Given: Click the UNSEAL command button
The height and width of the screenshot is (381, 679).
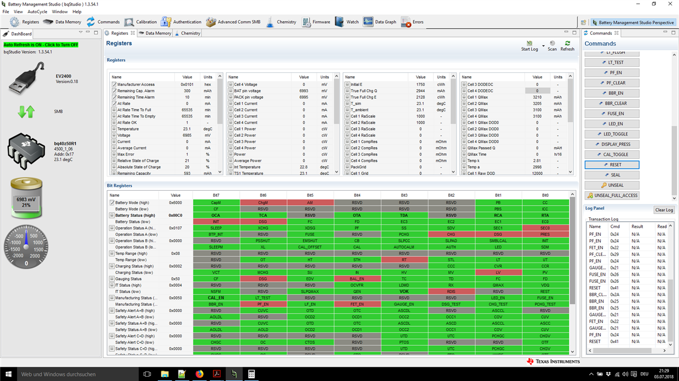Looking at the screenshot, I should pyautogui.click(x=612, y=185).
